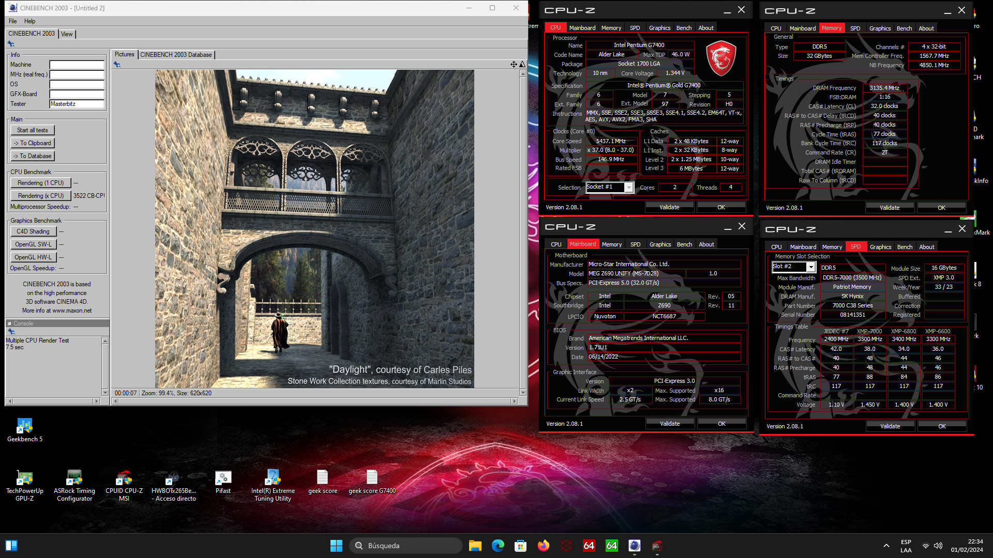Switch to CINEBENCH 2003 Database tab
The image size is (993, 558).
[x=176, y=55]
